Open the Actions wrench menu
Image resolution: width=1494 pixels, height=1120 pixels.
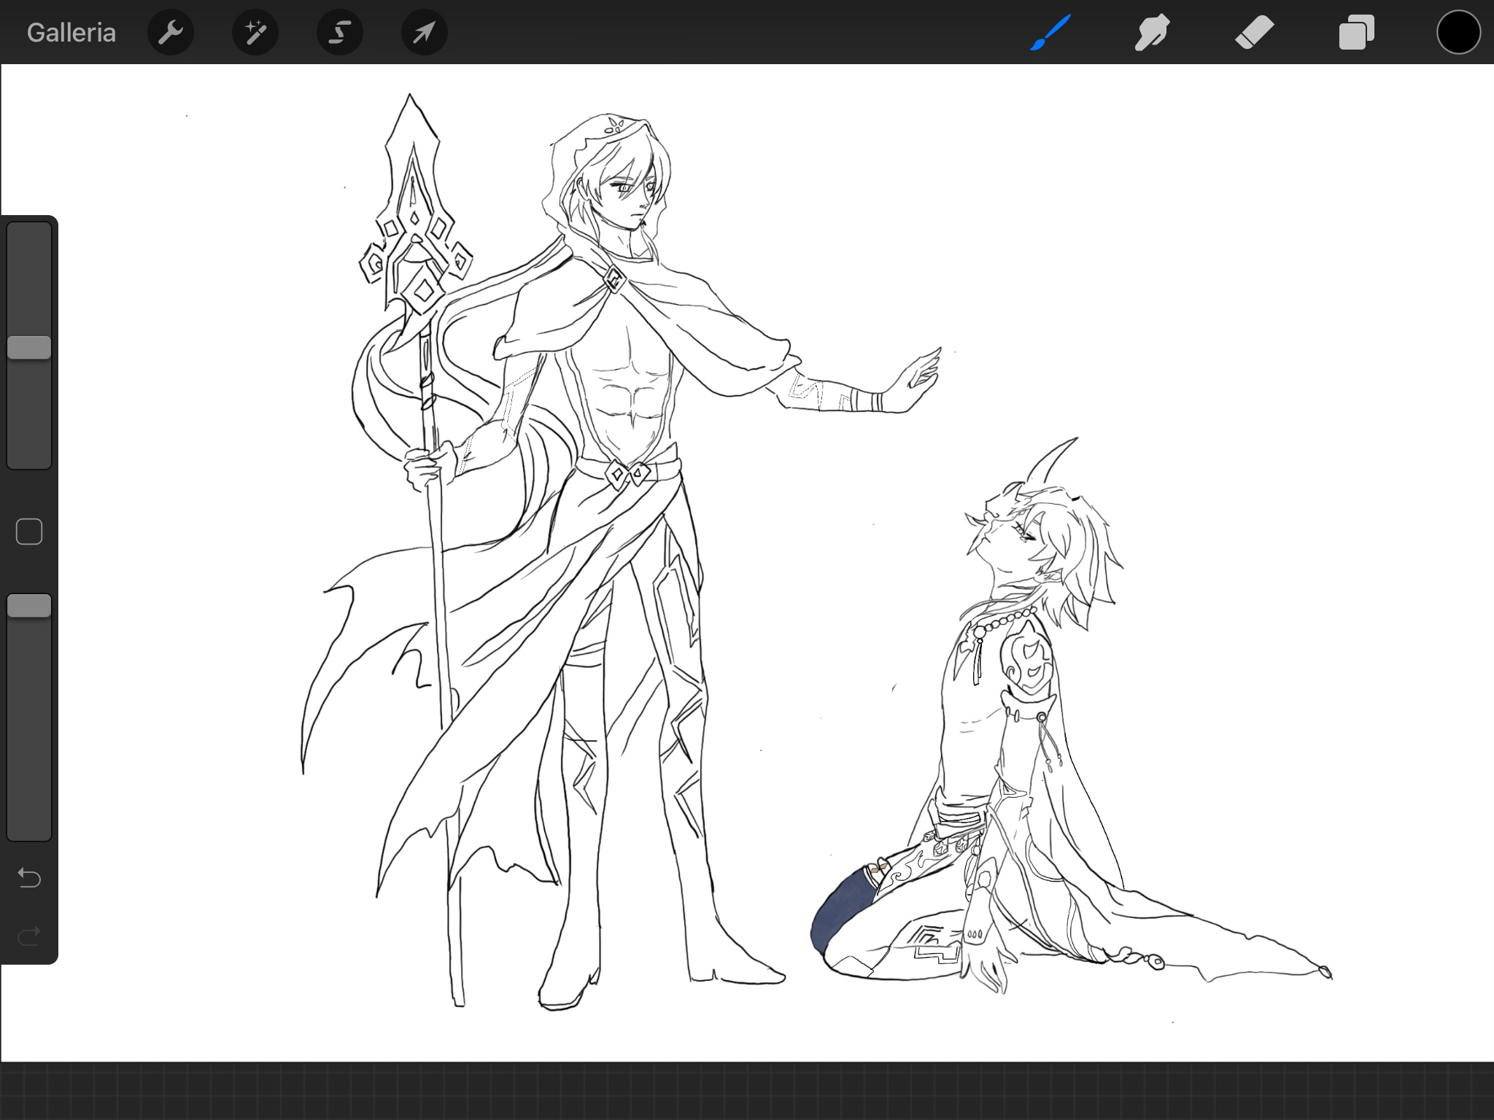(x=170, y=33)
